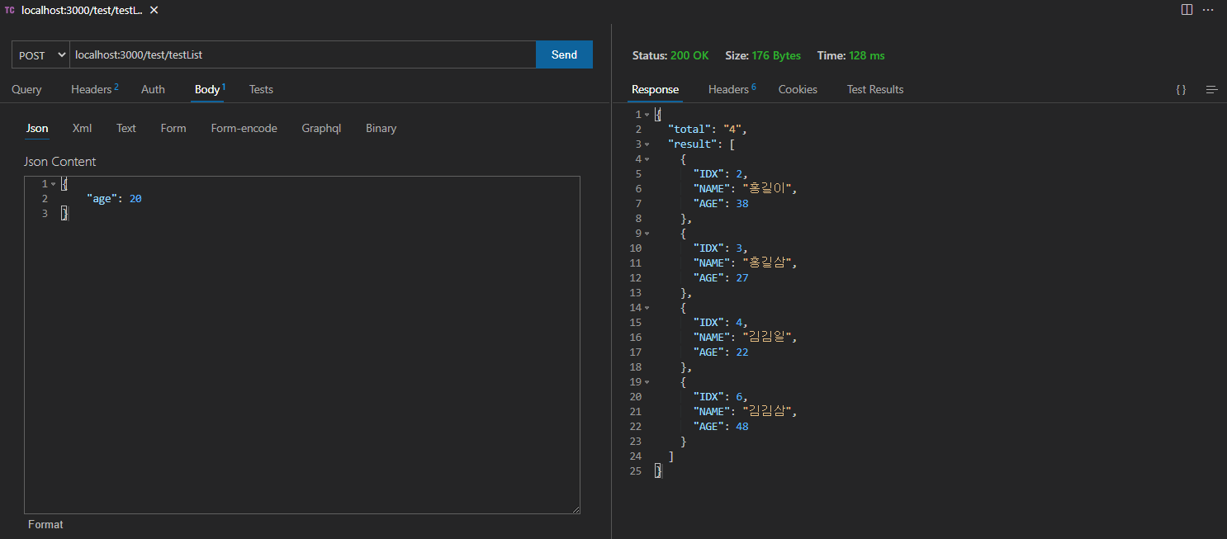Open the editor more actions ellipsis
Screen dimensions: 1227x539
click(1209, 10)
